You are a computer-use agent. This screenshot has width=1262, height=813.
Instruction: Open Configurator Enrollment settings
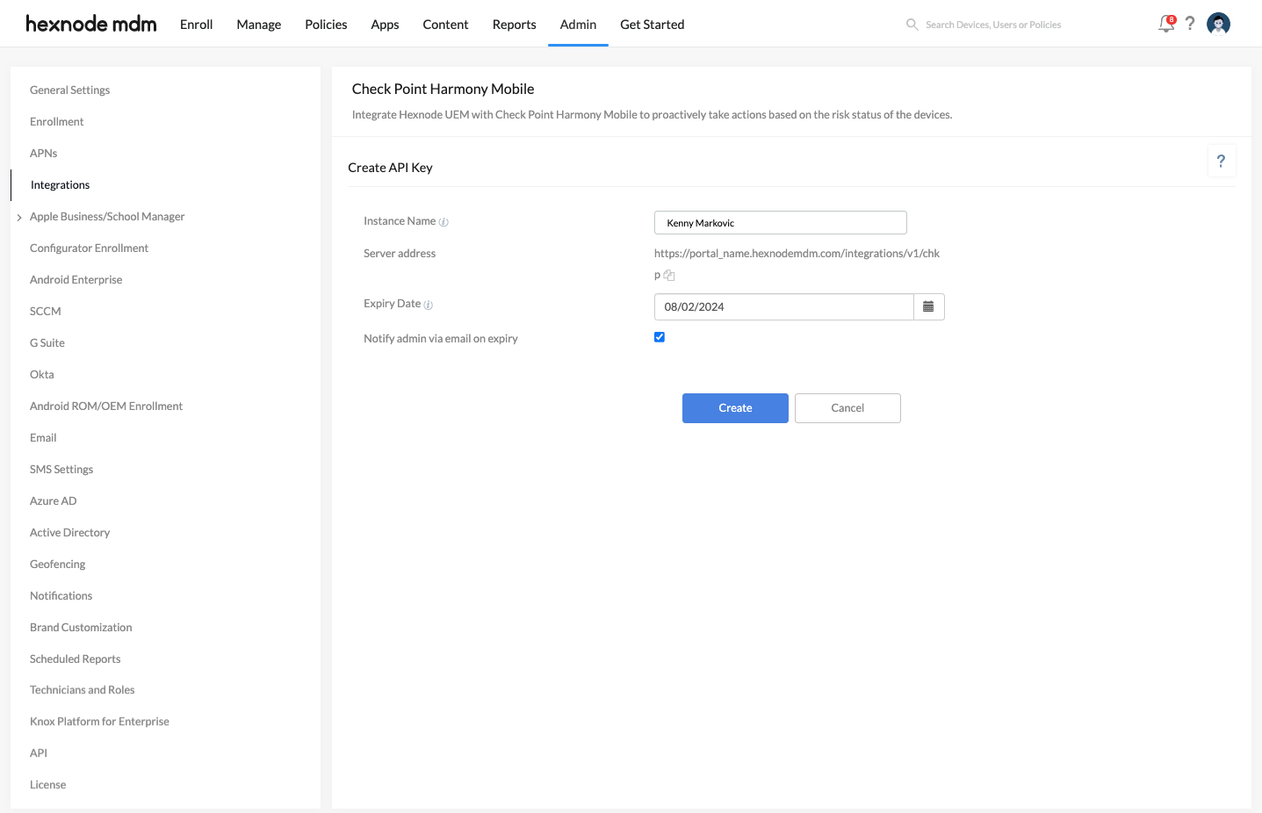coord(89,248)
